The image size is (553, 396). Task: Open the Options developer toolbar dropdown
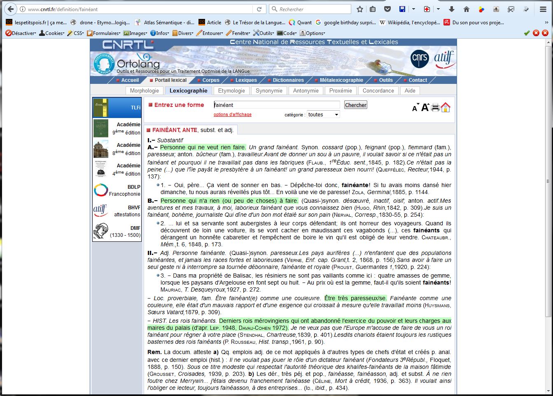coord(313,33)
